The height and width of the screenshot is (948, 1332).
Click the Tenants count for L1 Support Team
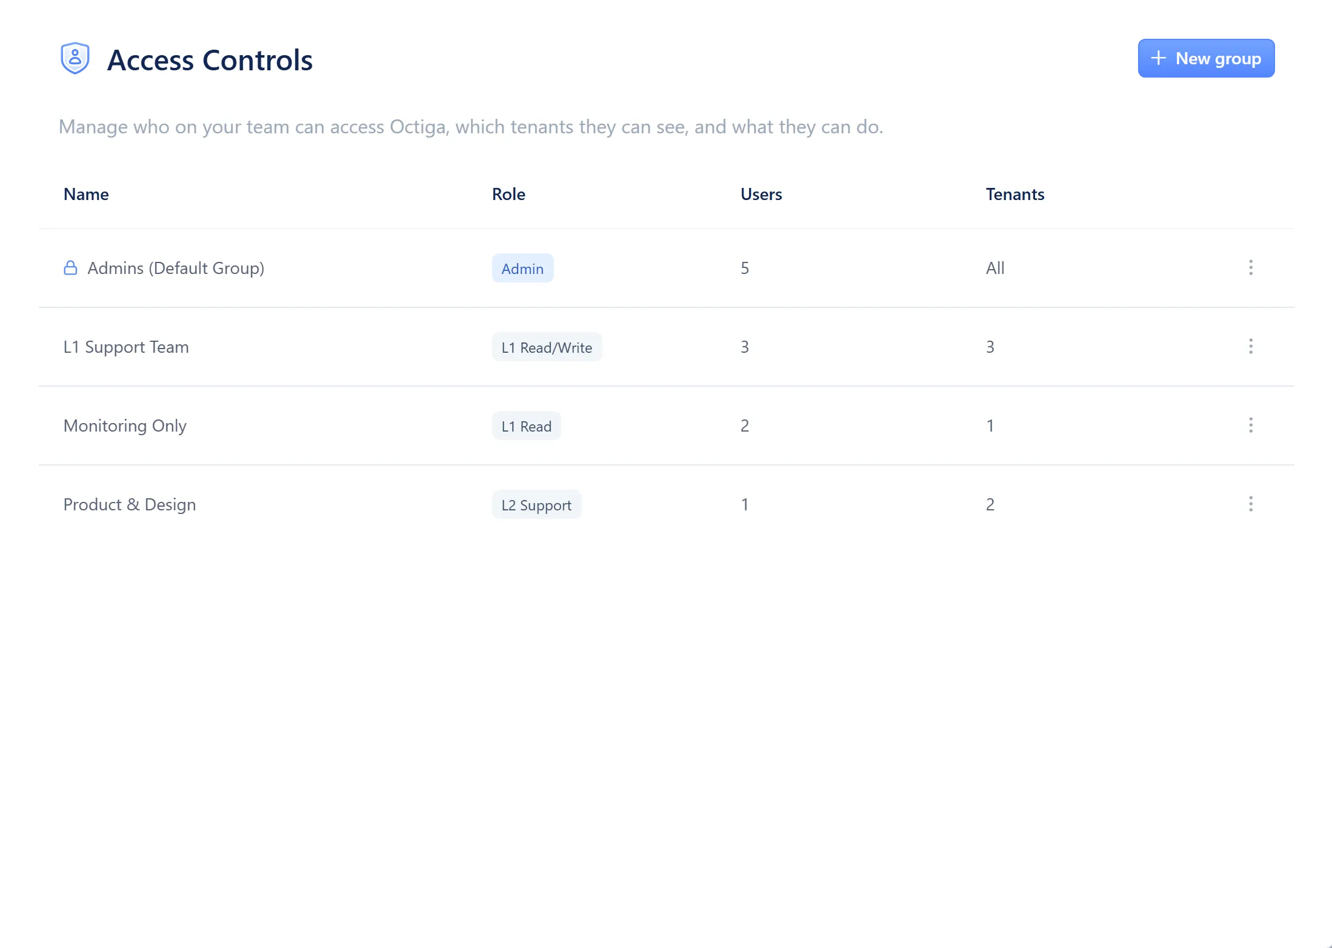coord(990,347)
